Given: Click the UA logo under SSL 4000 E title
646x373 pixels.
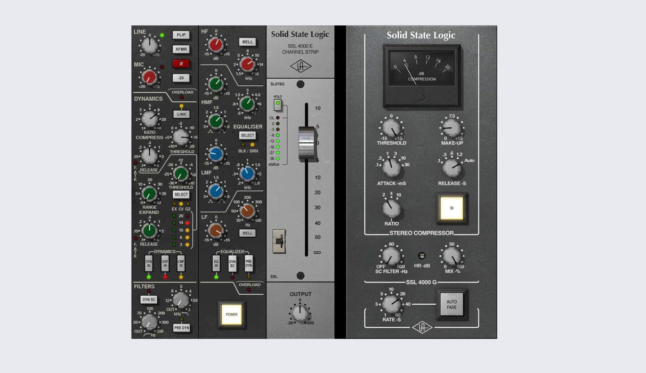Looking at the screenshot, I should click(301, 66).
